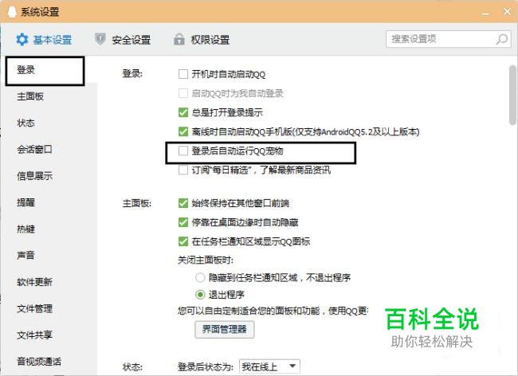The width and height of the screenshot is (518, 376).
Task: Open the 基本设置 tab
Action: pos(44,40)
